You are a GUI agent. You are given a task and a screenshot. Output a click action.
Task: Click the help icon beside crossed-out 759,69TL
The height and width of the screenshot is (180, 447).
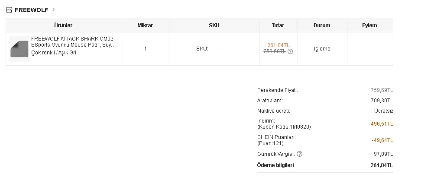click(290, 51)
